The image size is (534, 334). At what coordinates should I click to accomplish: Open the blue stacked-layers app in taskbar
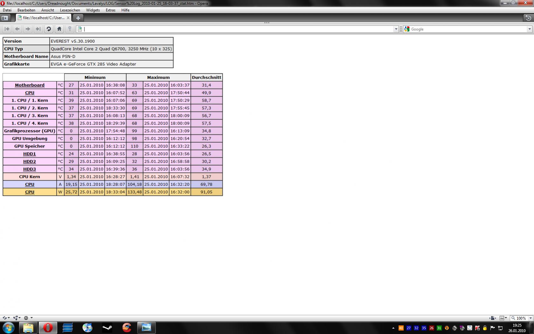pos(68,328)
